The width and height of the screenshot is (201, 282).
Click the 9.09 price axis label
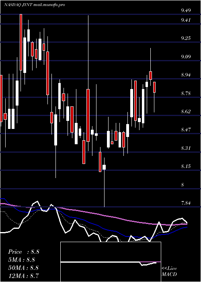coord(186,57)
